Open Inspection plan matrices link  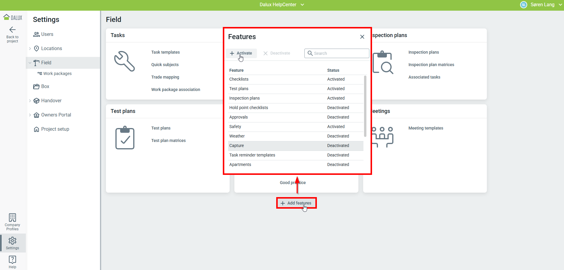(431, 65)
